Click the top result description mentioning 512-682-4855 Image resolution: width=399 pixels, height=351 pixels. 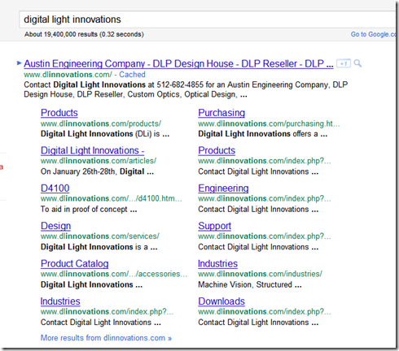tap(186, 89)
